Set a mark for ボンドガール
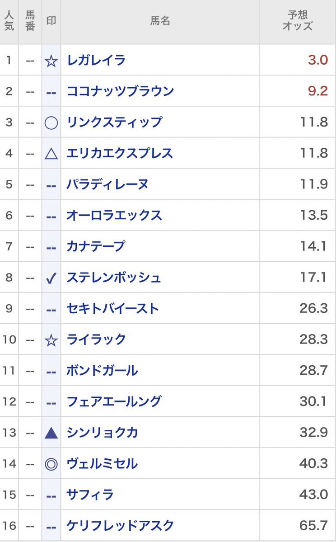Image resolution: width=336 pixels, height=542 pixels. point(51,371)
